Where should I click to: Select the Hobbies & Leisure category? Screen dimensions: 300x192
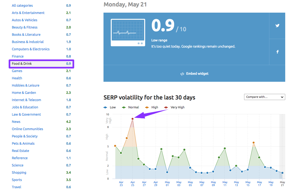[26, 86]
